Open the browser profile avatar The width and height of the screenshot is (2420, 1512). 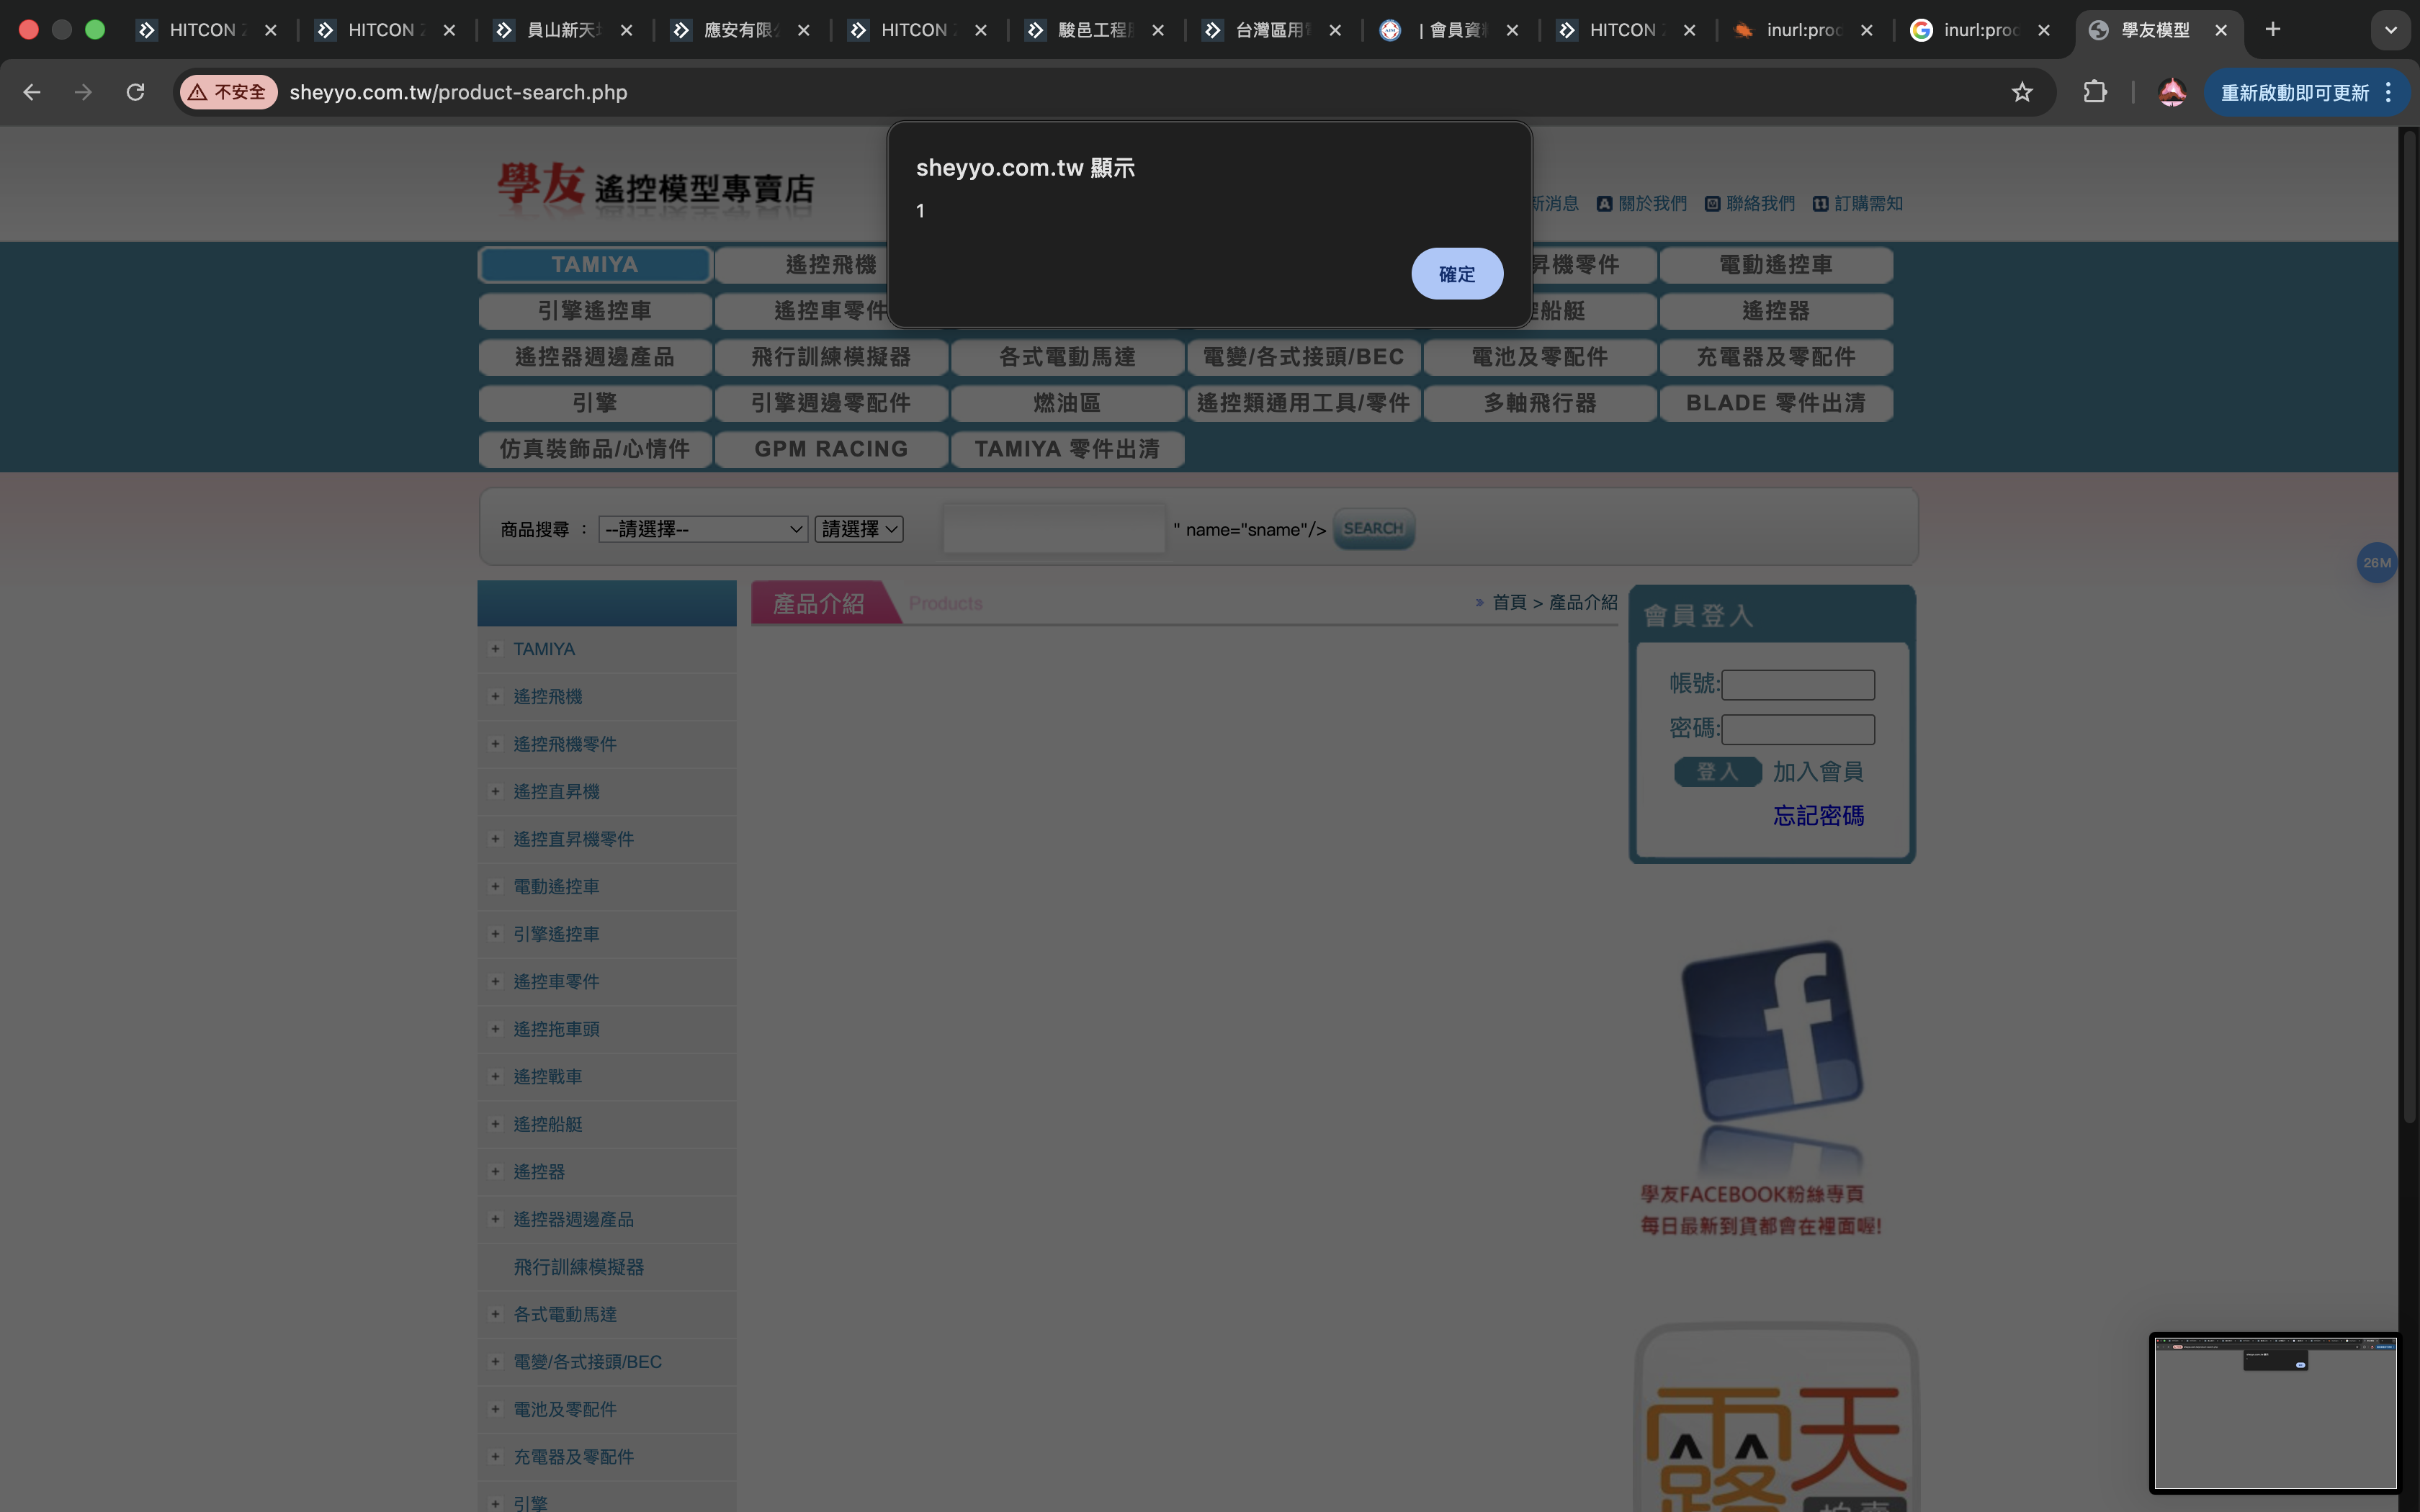click(2171, 92)
